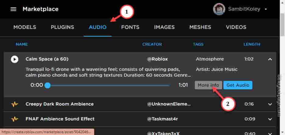Click waveform icon beside Creepy Dark Room Ambience
Screen dimensions: 285x135
[15, 104]
